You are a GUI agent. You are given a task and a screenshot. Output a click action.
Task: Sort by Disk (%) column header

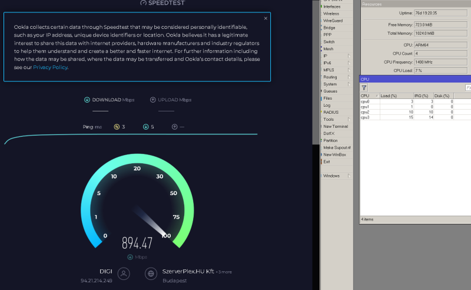pos(443,95)
